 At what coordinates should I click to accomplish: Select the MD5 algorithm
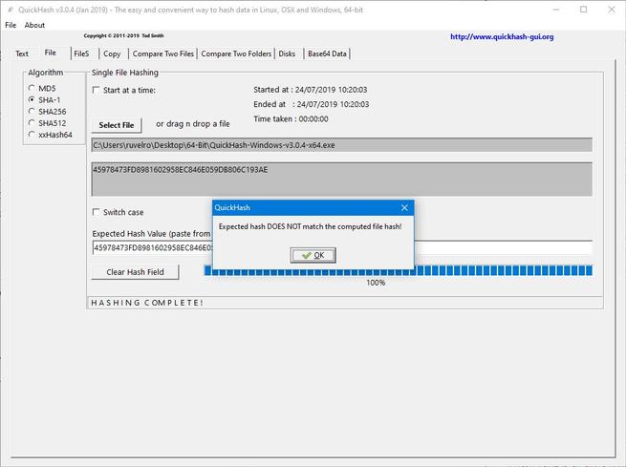click(x=42, y=88)
